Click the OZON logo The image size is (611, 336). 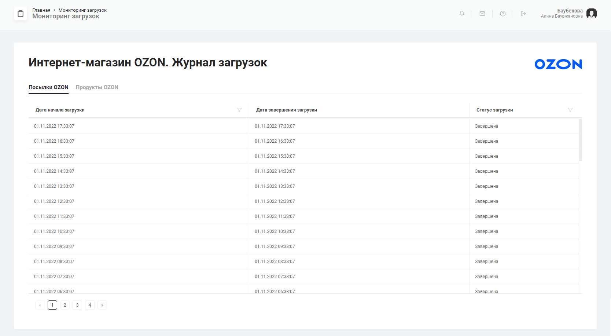point(558,64)
